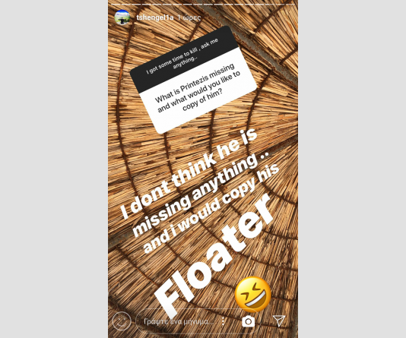Viewport: 406px width, 338px height.
Task: Click the 'missing anything ..' text line
Action: 201,191
